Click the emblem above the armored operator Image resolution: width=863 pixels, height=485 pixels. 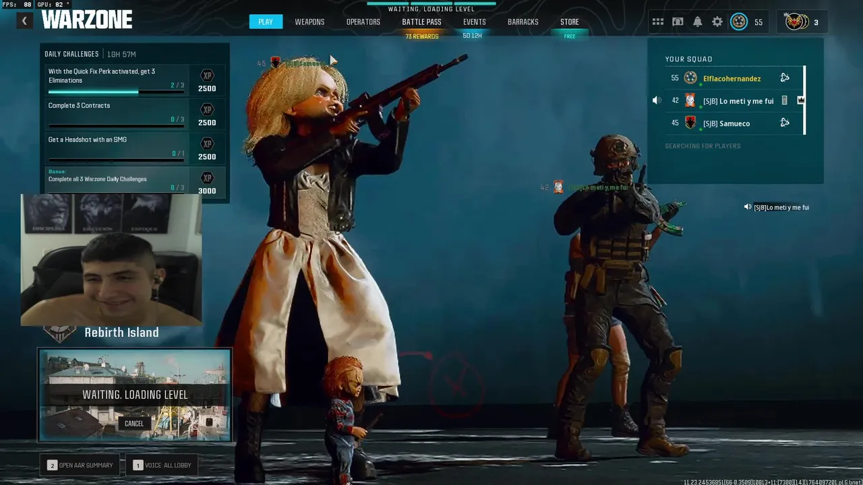(x=558, y=187)
